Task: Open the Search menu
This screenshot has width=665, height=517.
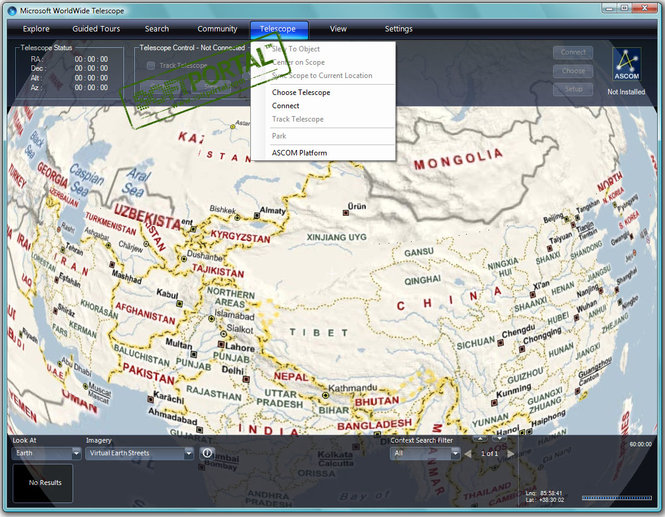Action: click(x=157, y=29)
